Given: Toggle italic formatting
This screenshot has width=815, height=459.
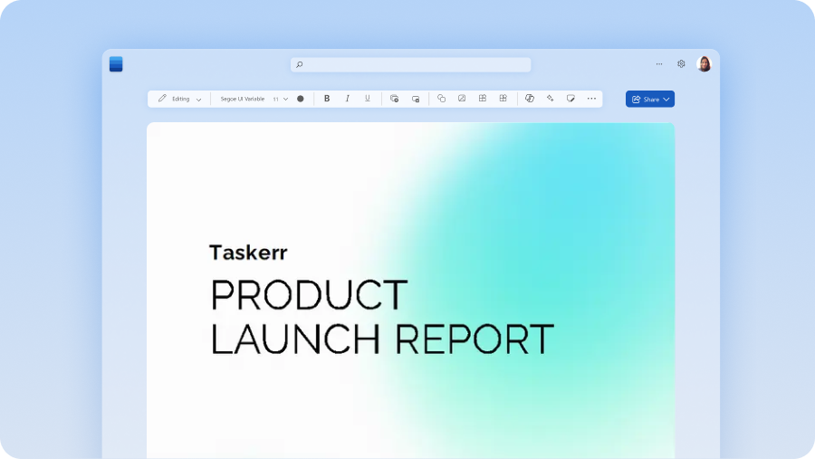Looking at the screenshot, I should pos(347,99).
